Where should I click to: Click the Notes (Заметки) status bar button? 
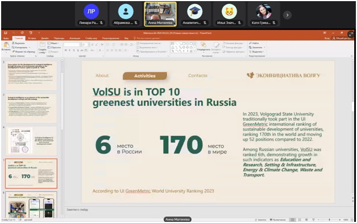260,220
